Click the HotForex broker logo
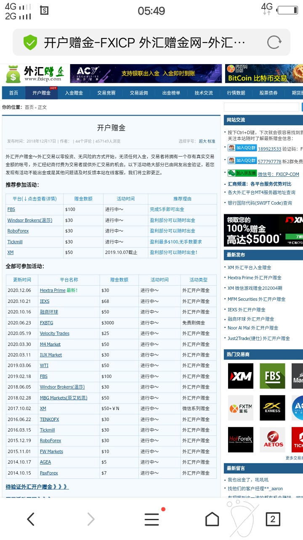Viewport: 303px width, 540px height. 241,440
